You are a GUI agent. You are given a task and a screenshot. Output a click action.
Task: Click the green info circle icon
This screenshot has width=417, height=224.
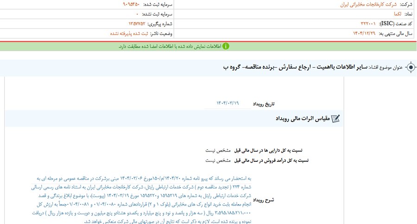coord(226,46)
